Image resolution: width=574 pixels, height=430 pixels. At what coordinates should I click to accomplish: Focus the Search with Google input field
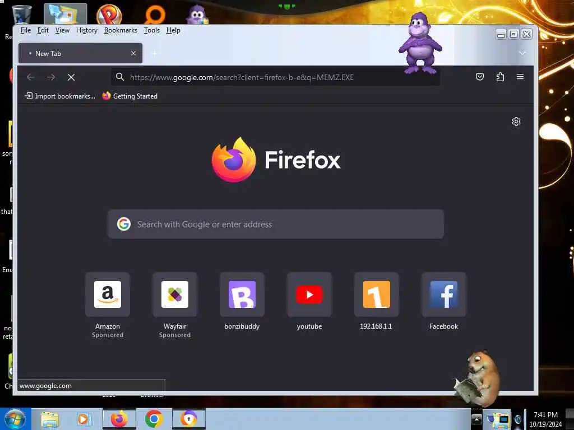click(276, 224)
